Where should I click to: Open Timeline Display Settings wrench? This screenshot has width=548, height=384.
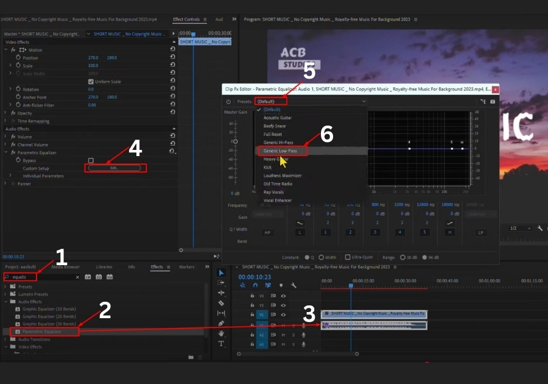pyautogui.click(x=293, y=285)
